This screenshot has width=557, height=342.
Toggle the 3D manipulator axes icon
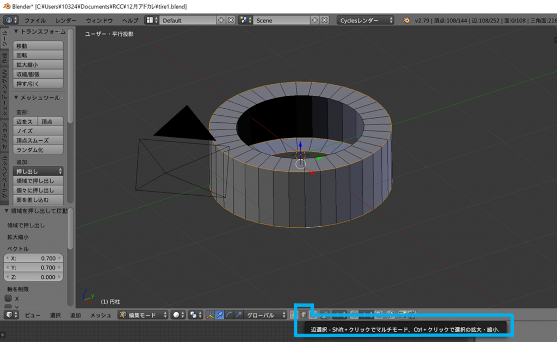(x=210, y=315)
